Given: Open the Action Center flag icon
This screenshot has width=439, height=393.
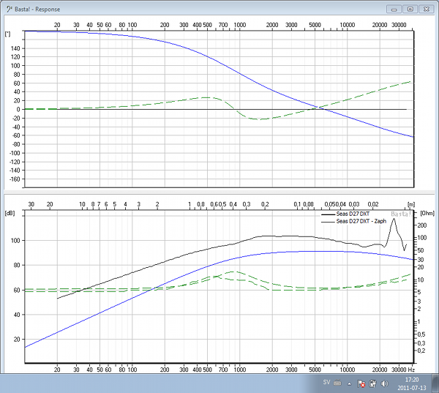Looking at the screenshot, I should pos(361,383).
